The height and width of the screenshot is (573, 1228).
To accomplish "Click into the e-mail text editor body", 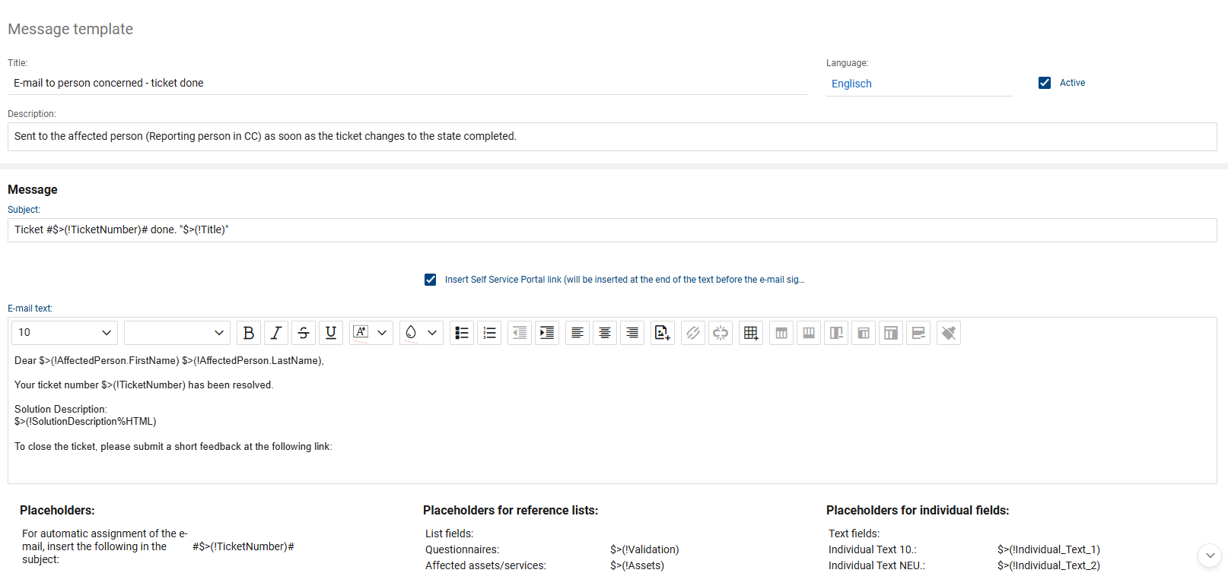I will (612, 414).
